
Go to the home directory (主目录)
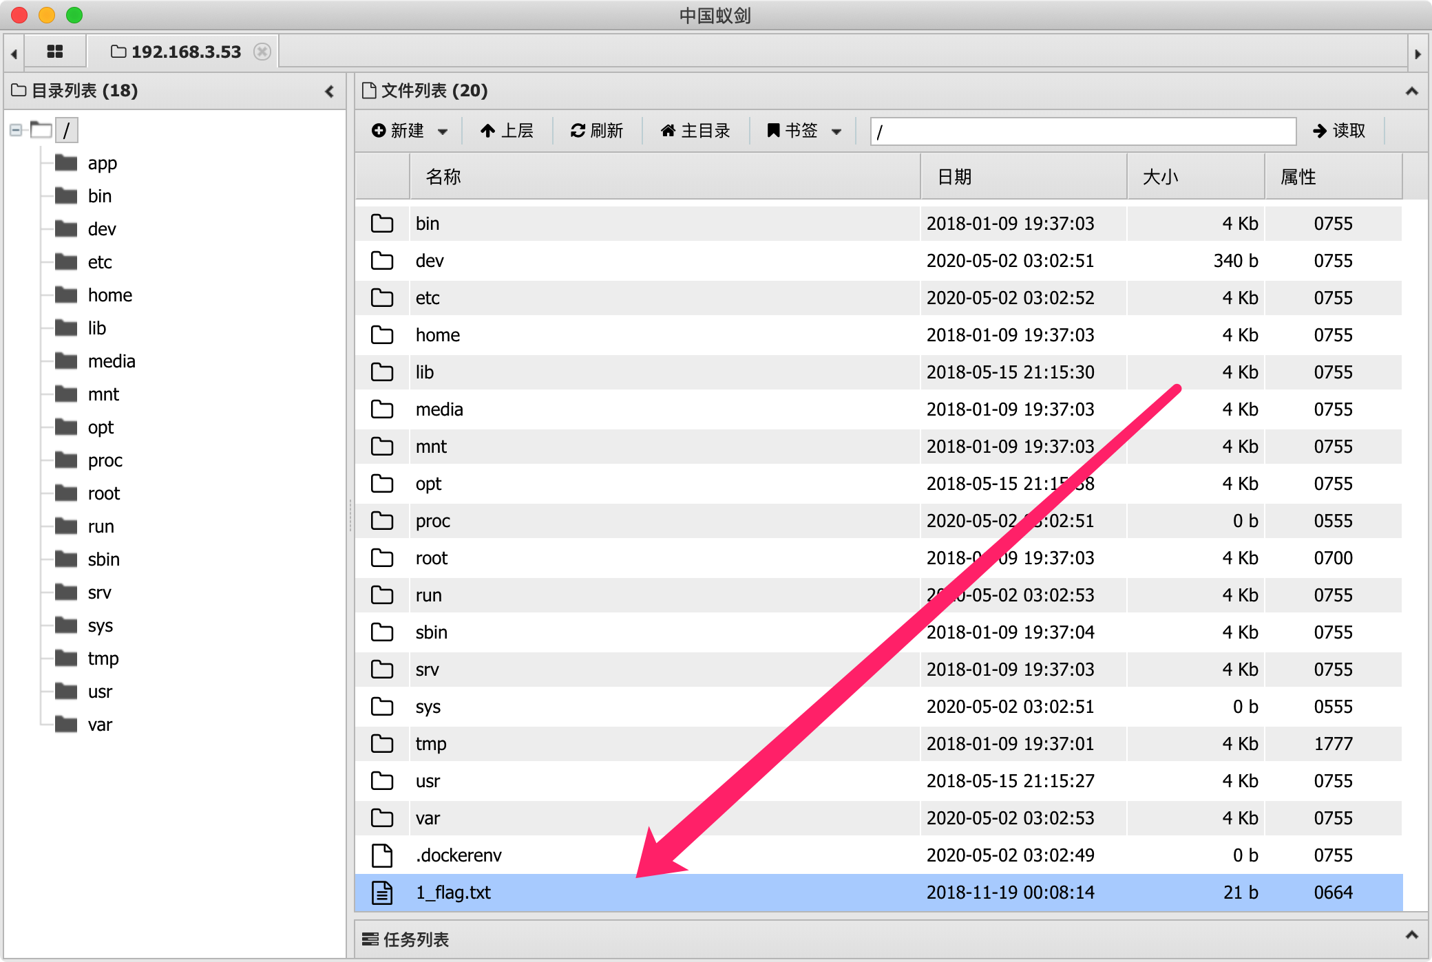click(695, 131)
